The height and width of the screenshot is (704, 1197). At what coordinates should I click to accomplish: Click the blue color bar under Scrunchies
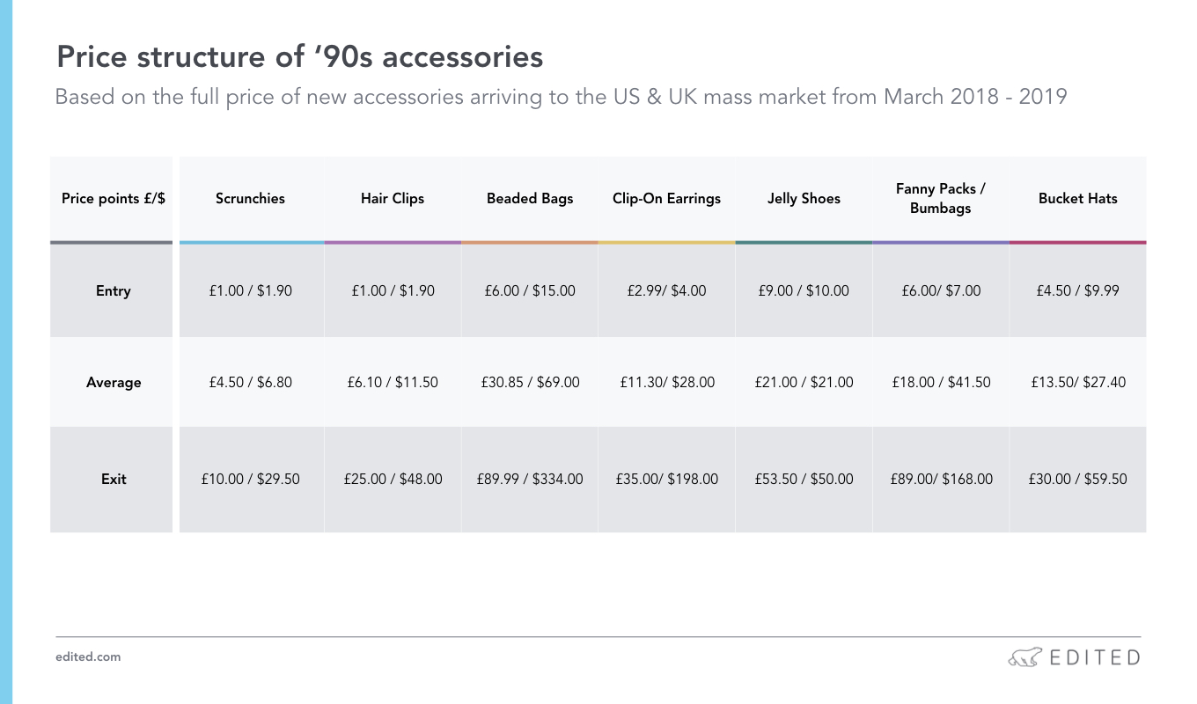coord(252,242)
